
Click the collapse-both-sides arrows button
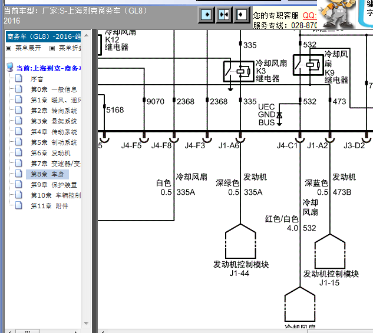tap(224, 15)
